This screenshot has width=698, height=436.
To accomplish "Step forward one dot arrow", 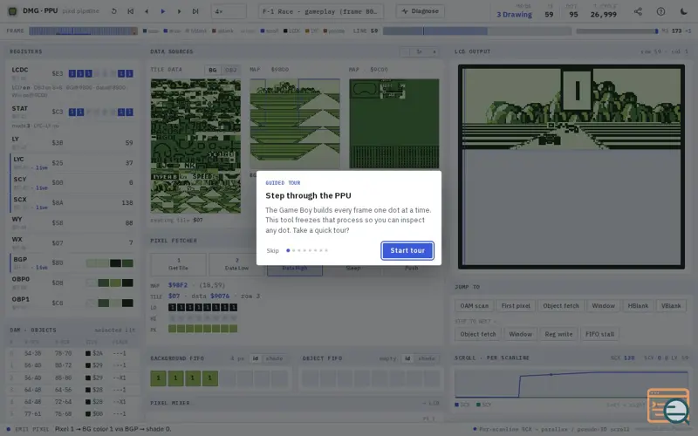I will click(x=179, y=11).
